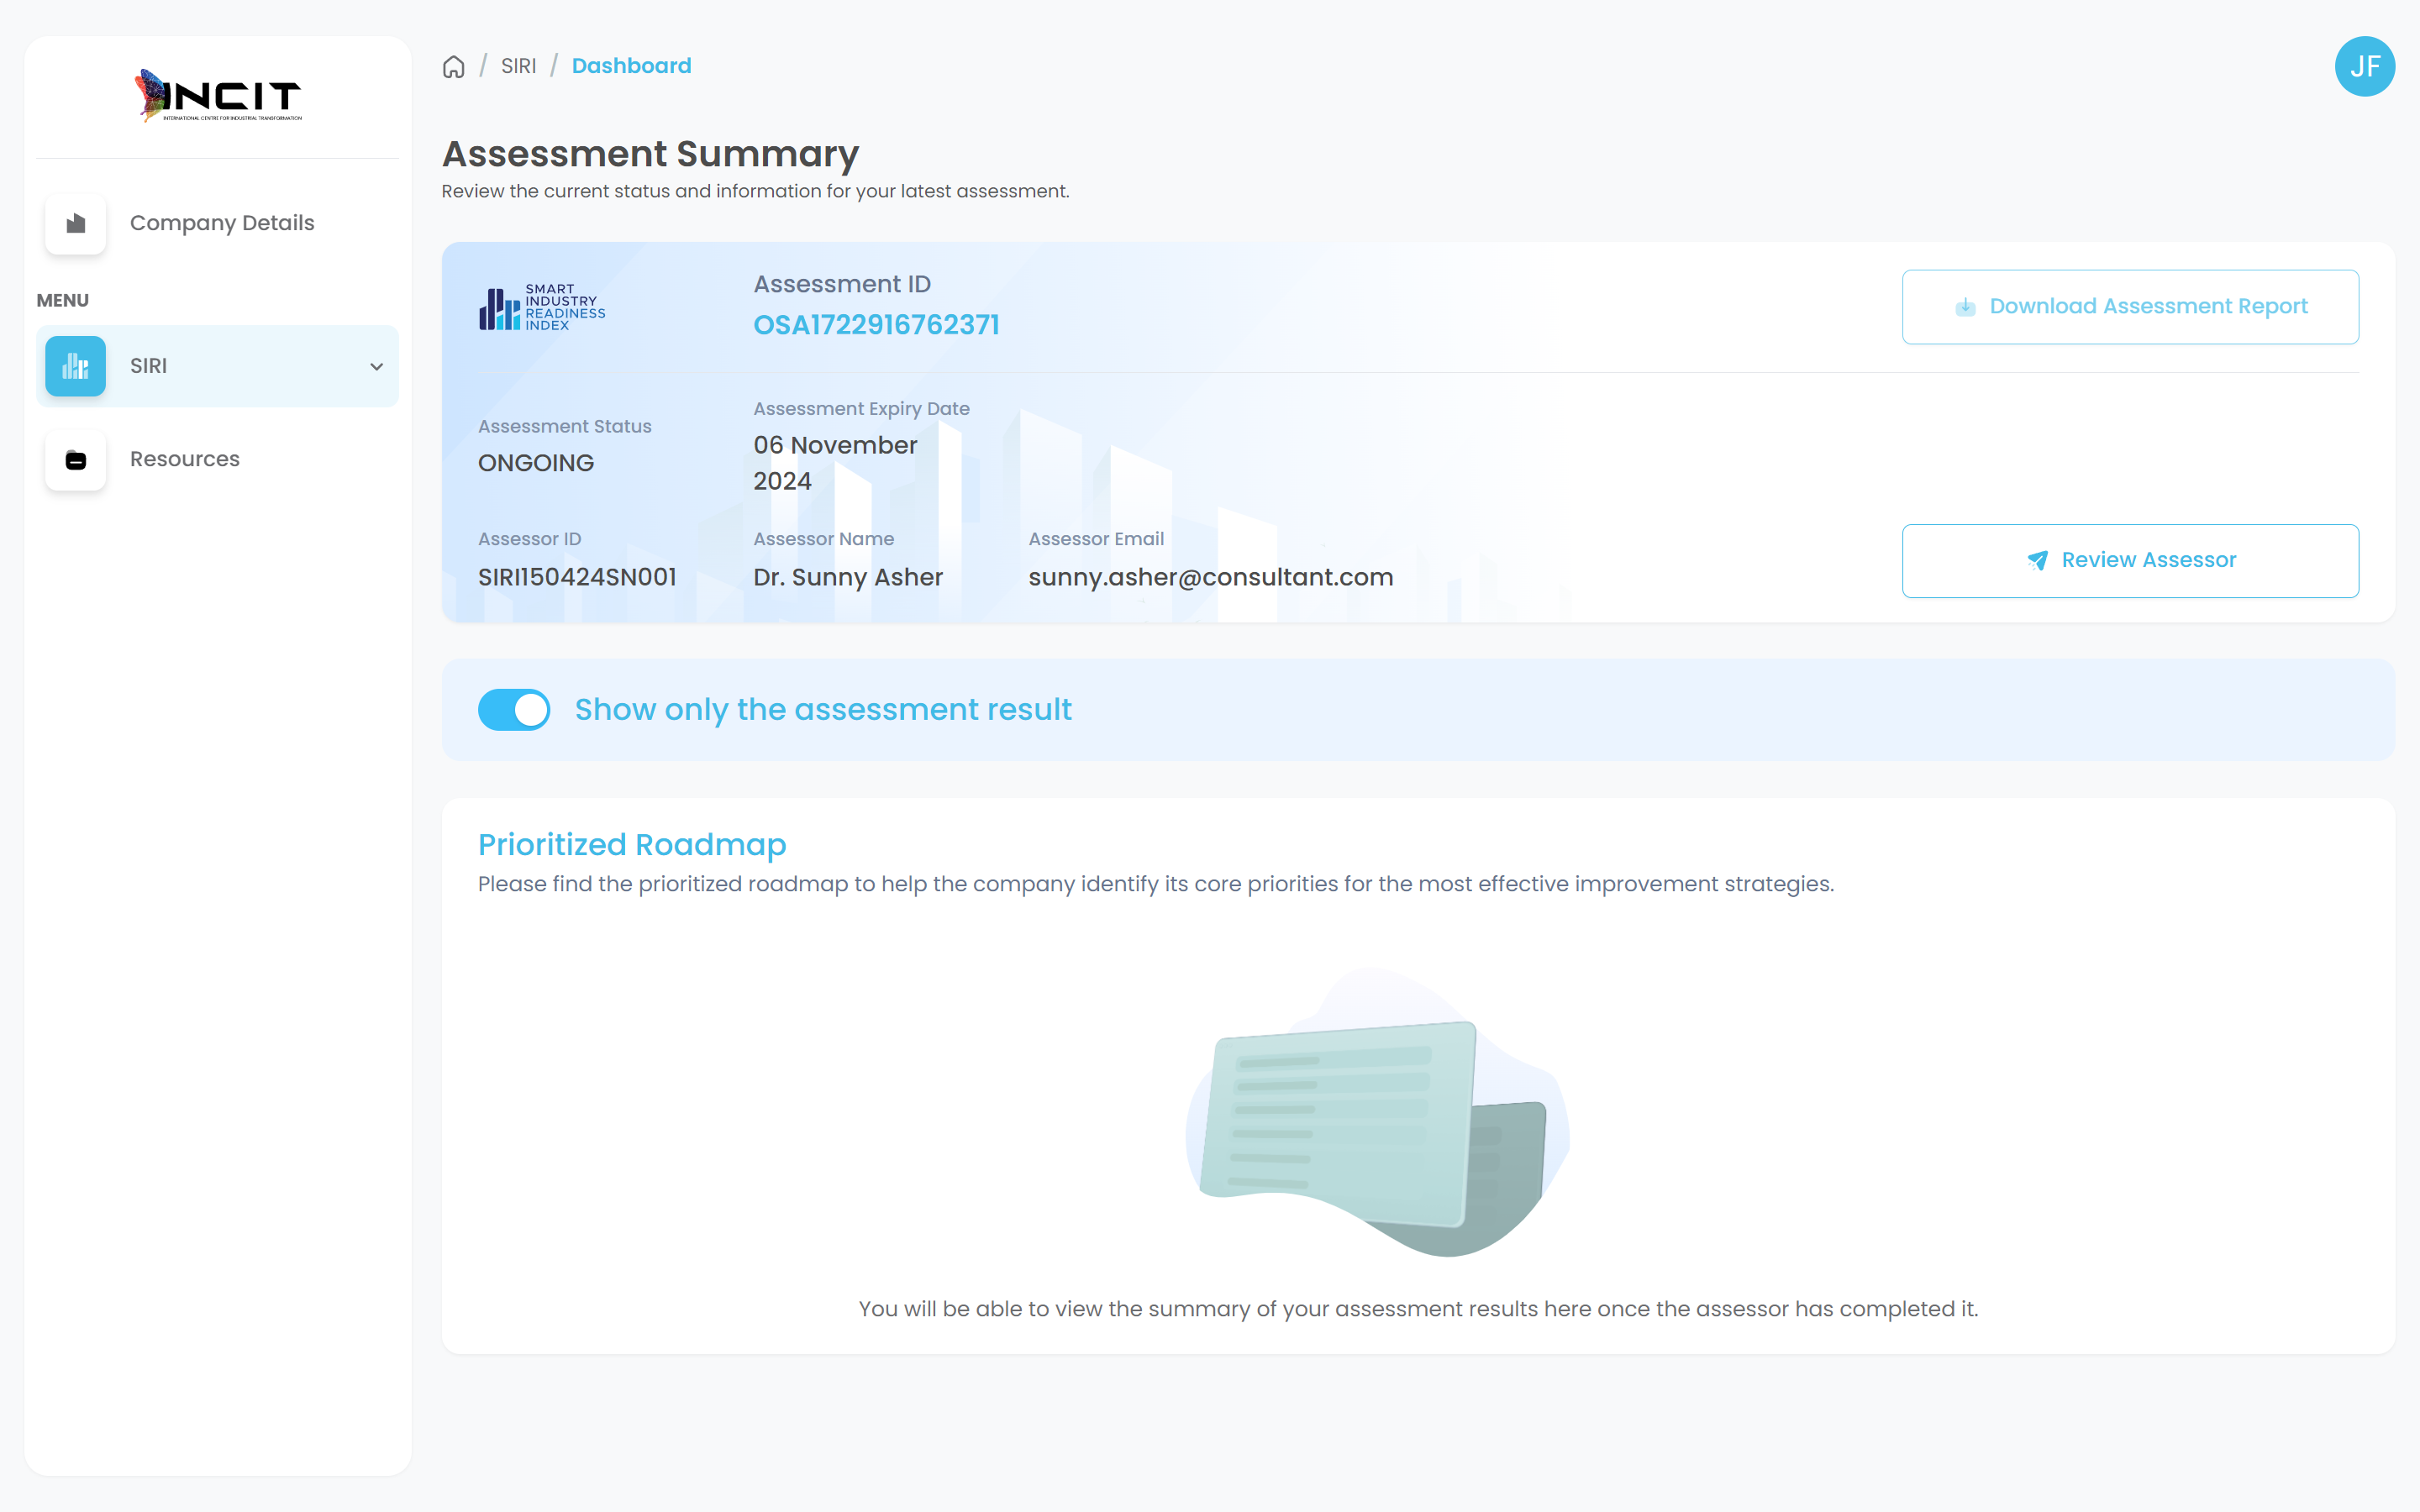This screenshot has width=2420, height=1512.
Task: Click the home icon in breadcrumb
Action: 454,66
